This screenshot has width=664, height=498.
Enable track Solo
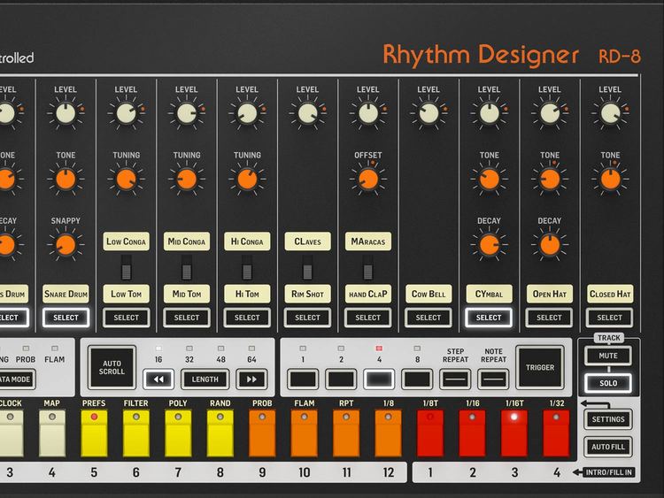[x=609, y=383]
